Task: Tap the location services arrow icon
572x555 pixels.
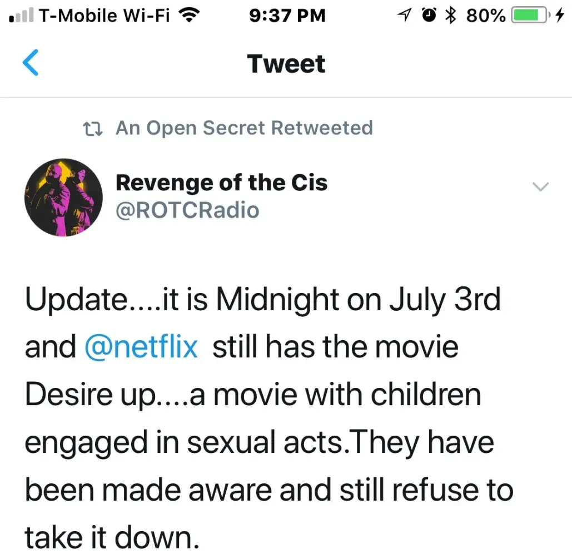Action: point(406,17)
